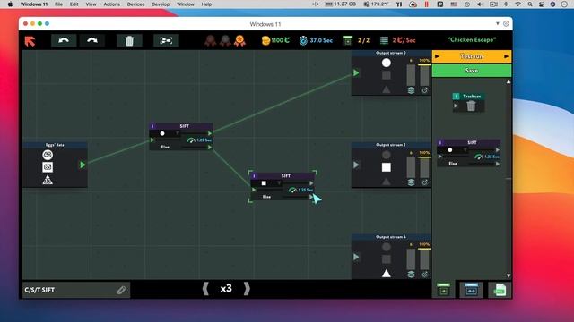Click Output stream 4 reset icon

pos(424,275)
